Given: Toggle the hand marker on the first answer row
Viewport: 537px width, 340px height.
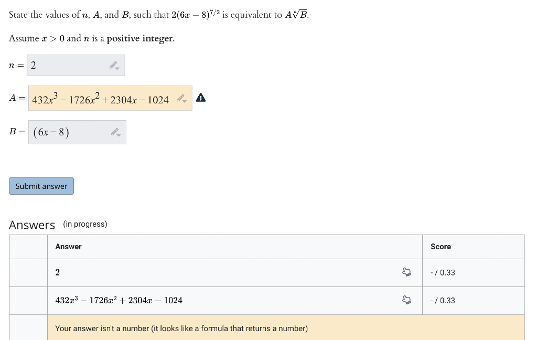Looking at the screenshot, I should [407, 272].
